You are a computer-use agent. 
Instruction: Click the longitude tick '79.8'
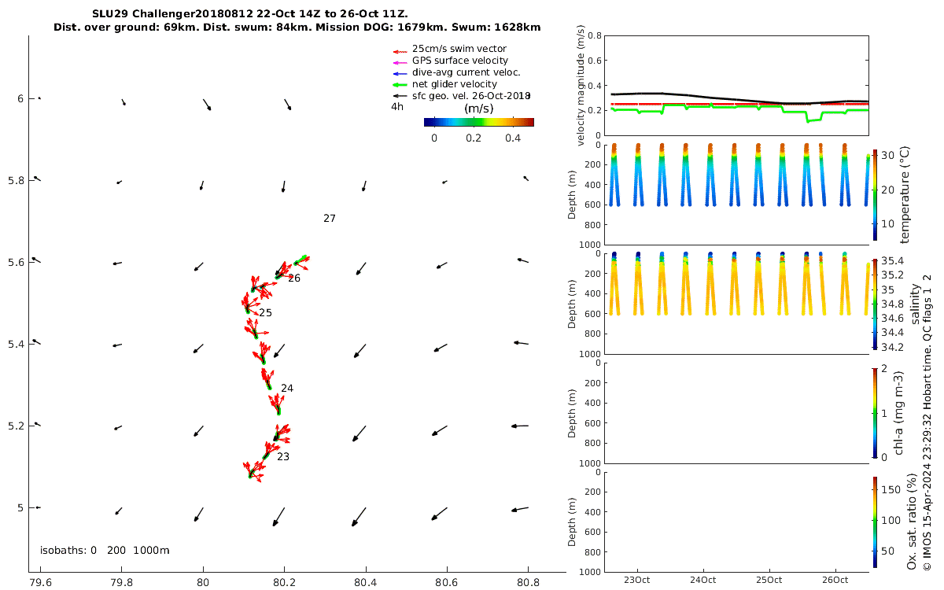(x=122, y=583)
